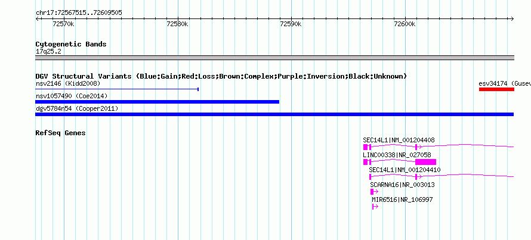Screen dimensions: 531x240
Task: Click the 72590k ruler tick label
Action: pyautogui.click(x=291, y=24)
